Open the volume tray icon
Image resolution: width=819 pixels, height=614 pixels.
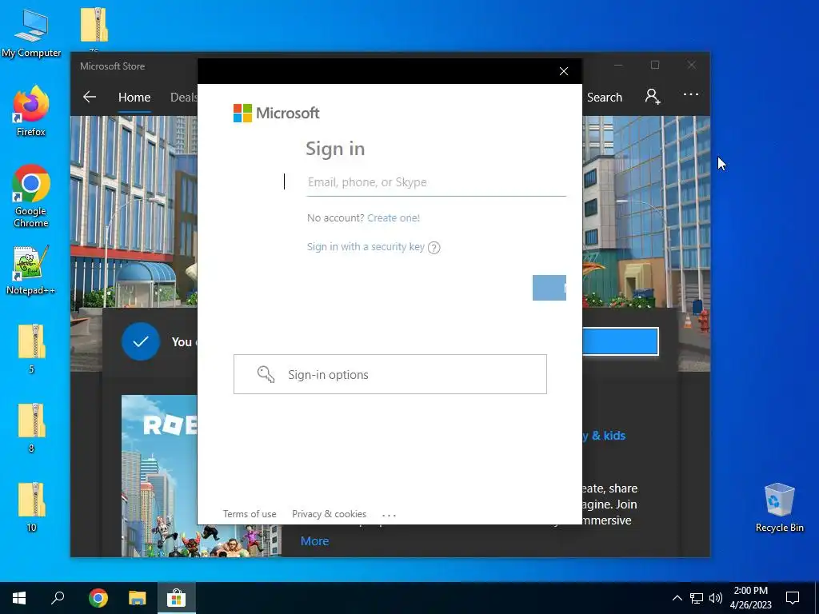click(x=716, y=598)
